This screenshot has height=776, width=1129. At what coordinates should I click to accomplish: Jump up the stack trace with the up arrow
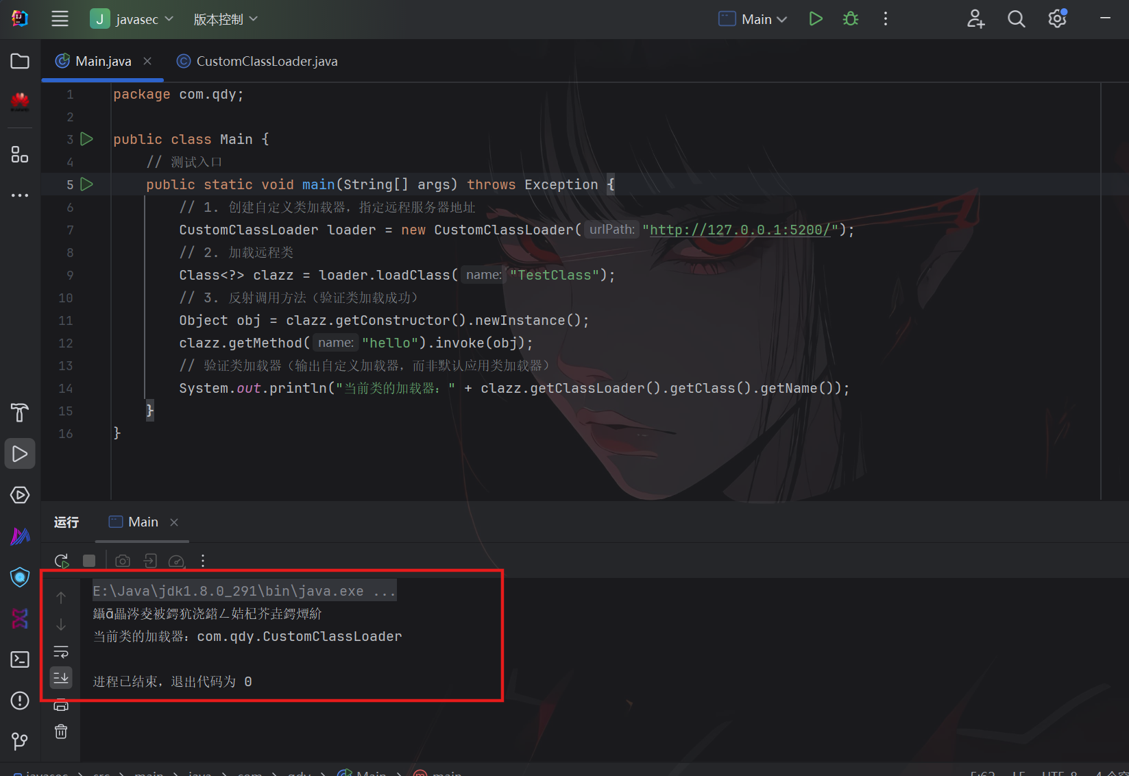coord(61,598)
